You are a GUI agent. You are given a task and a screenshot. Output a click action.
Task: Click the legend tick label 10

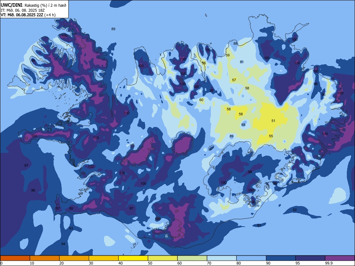32,263
